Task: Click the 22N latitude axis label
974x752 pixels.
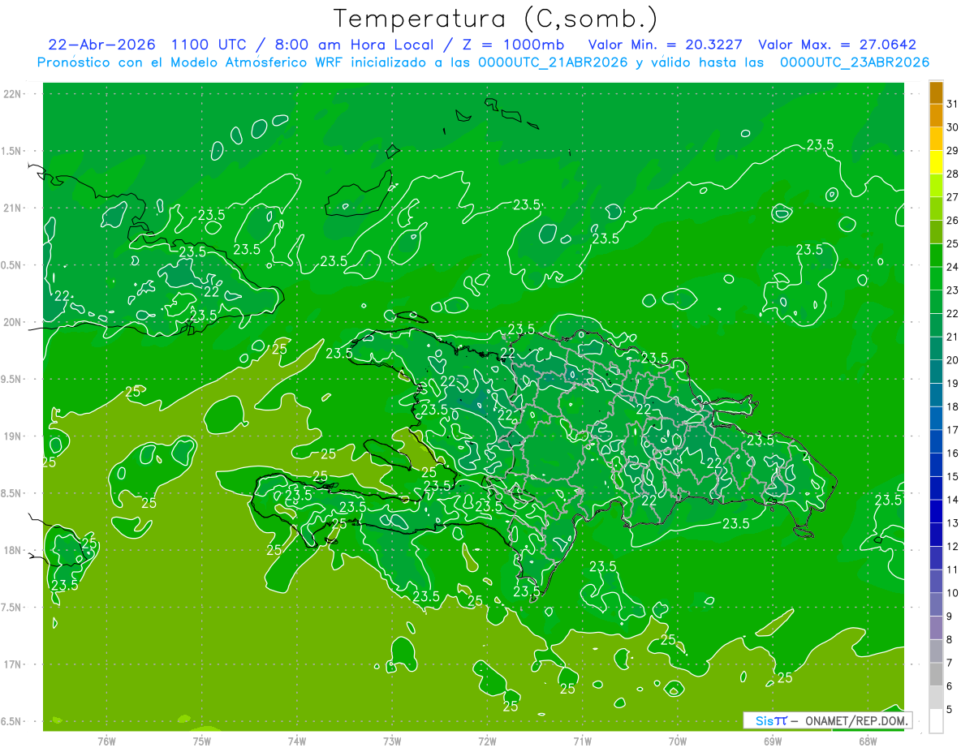Action: point(13,94)
